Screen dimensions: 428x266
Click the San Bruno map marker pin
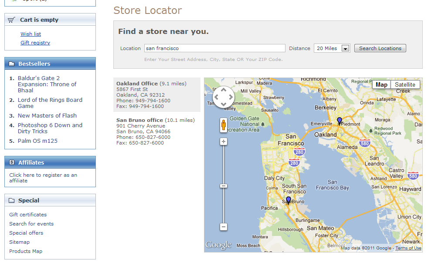click(x=289, y=200)
